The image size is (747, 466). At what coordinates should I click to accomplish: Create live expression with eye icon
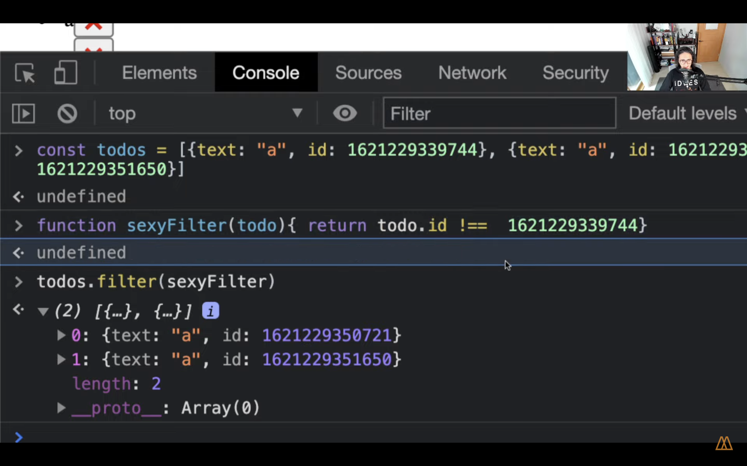(345, 113)
